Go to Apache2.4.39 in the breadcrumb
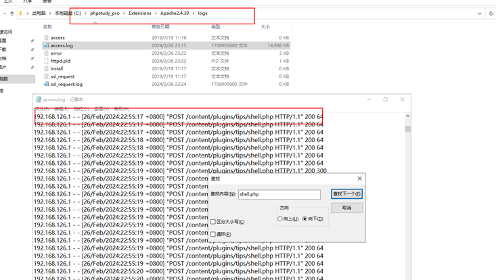The height and width of the screenshot is (280, 496). point(175,14)
